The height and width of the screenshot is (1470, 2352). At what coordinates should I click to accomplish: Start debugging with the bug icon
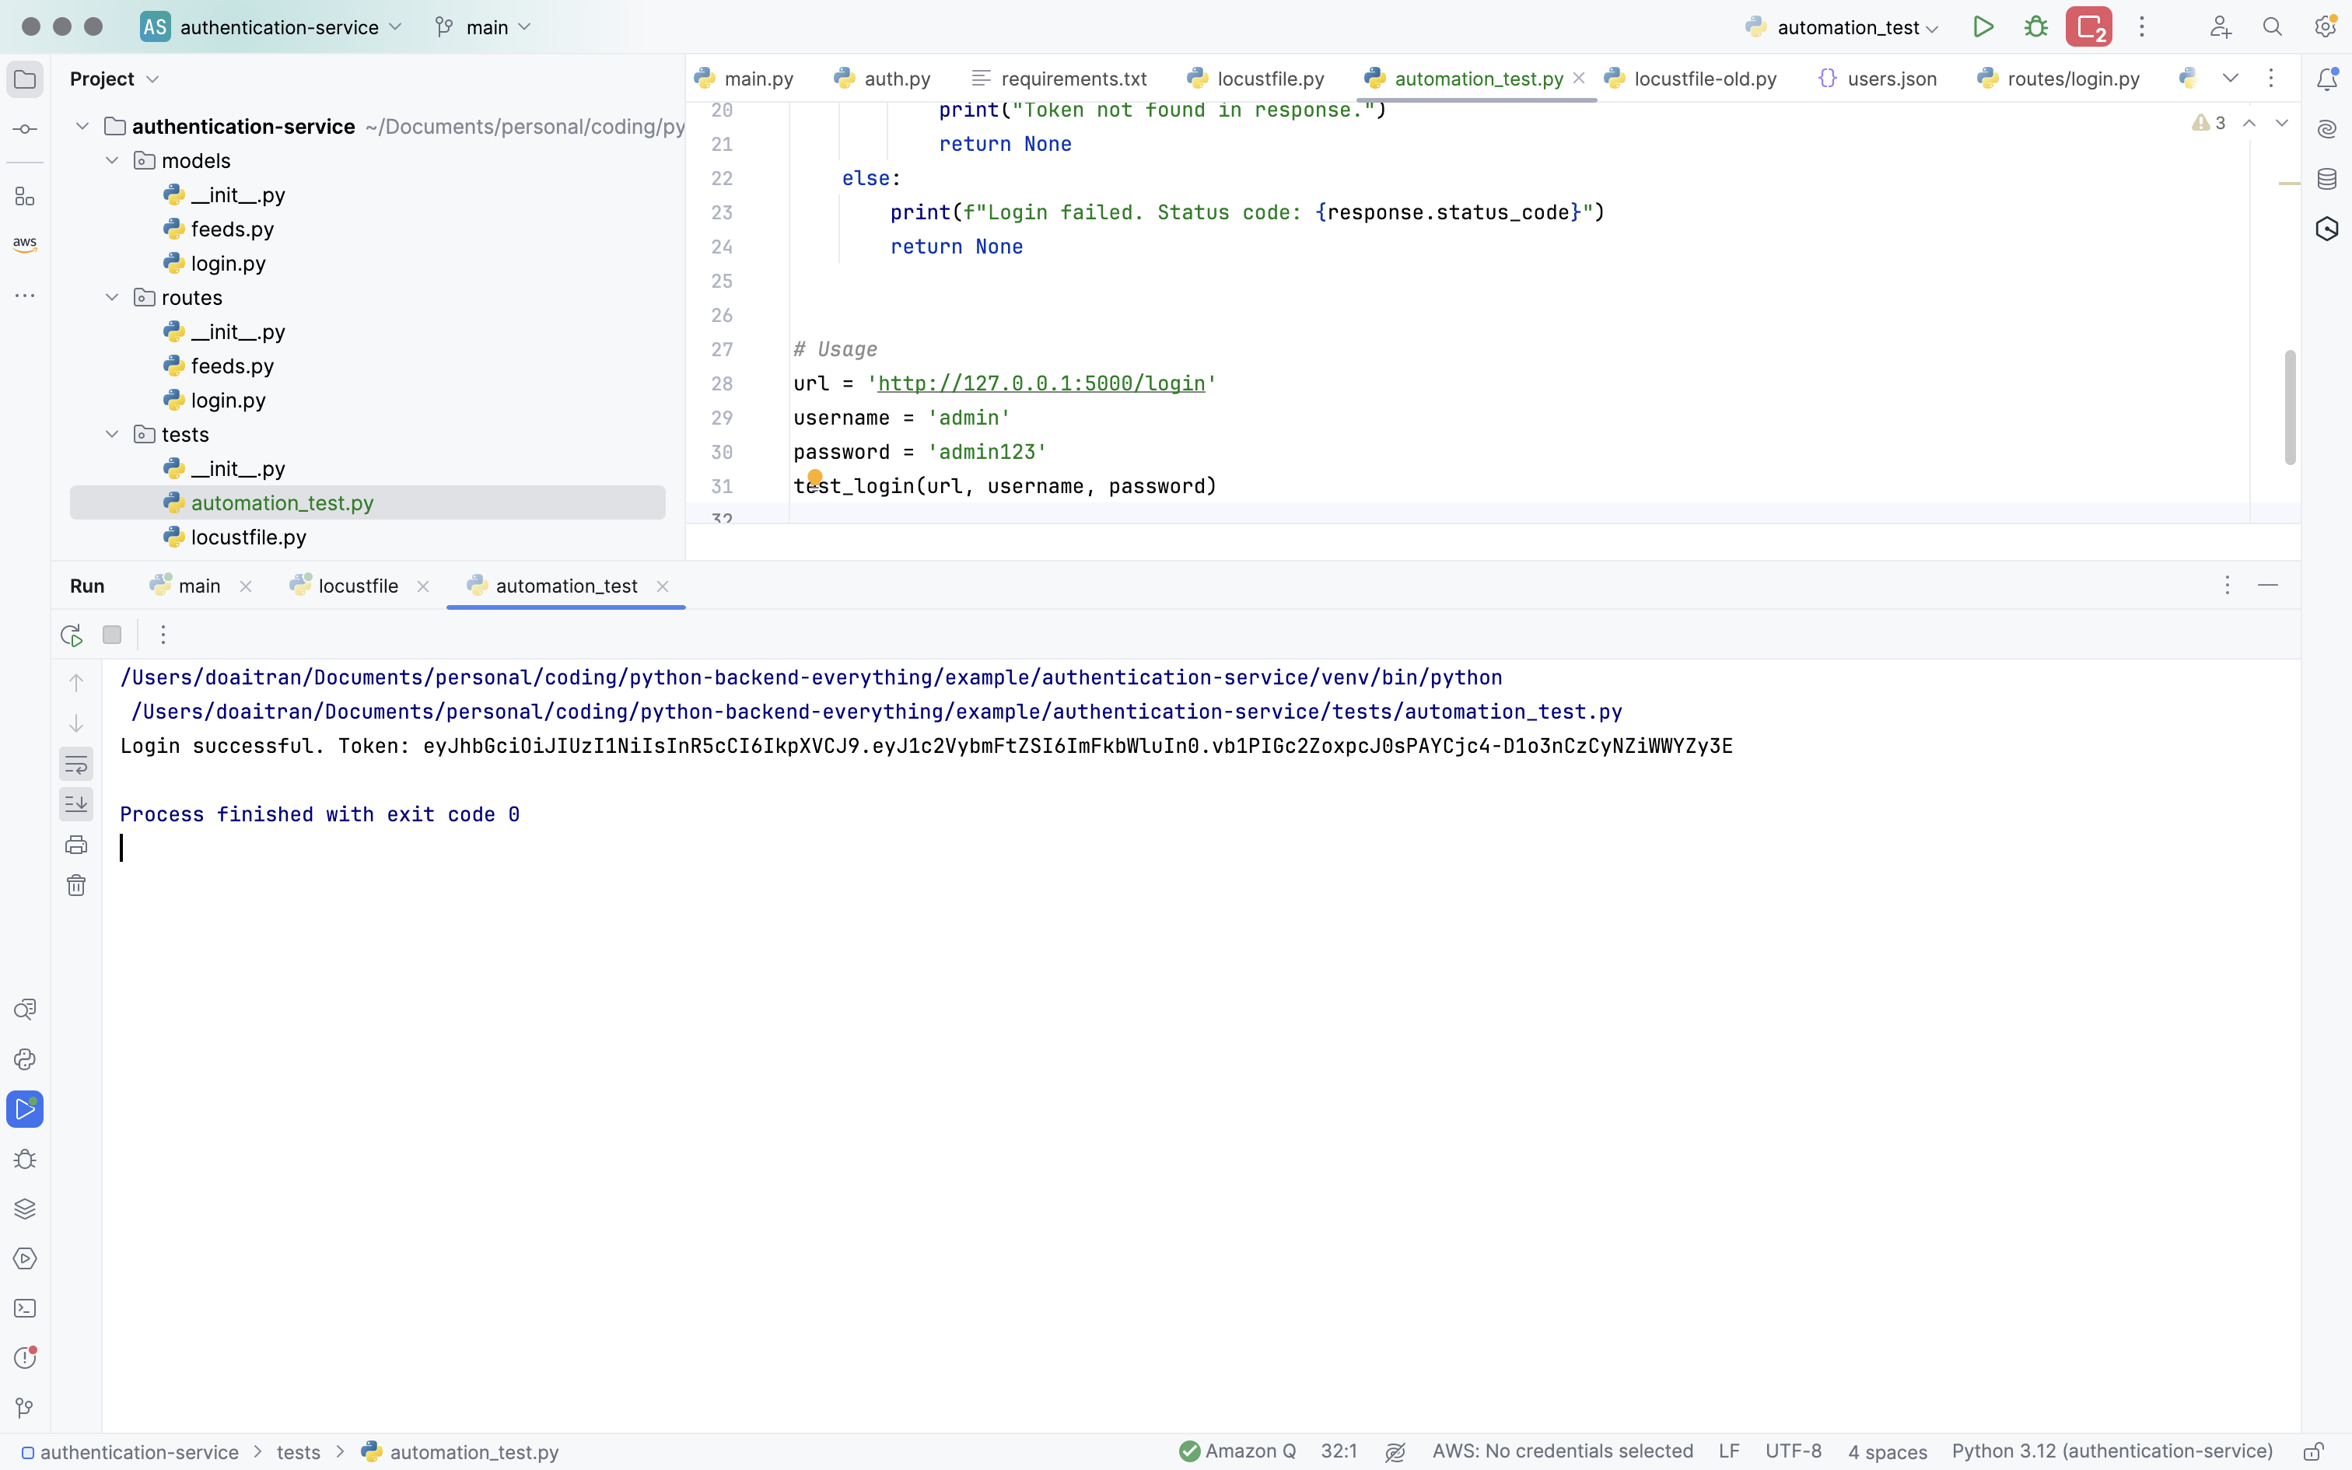tap(2036, 27)
